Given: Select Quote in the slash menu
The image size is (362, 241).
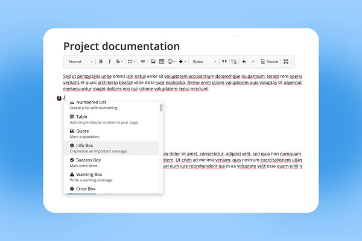Looking at the screenshot, I should (111, 134).
